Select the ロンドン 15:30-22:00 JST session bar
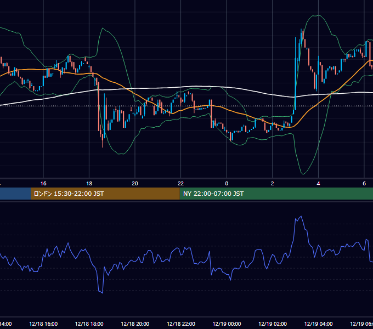The height and width of the screenshot is (329, 373). point(105,194)
